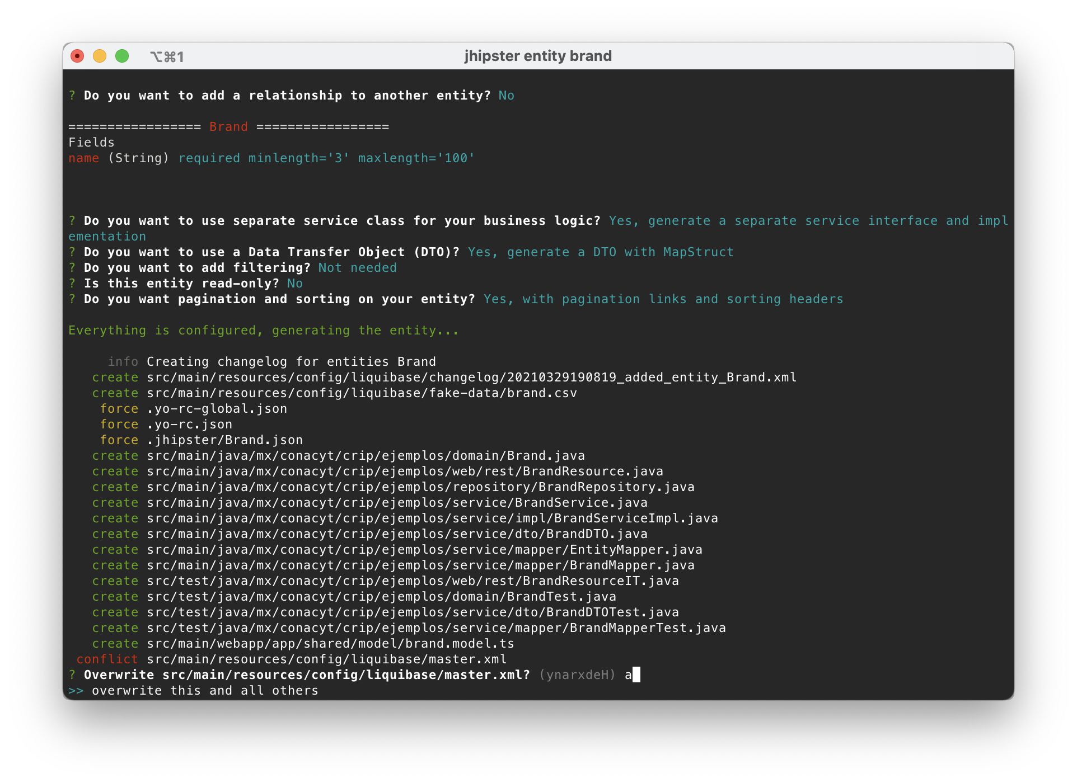Click the BrandRepository.java file path
The width and height of the screenshot is (1077, 783).
(x=421, y=487)
